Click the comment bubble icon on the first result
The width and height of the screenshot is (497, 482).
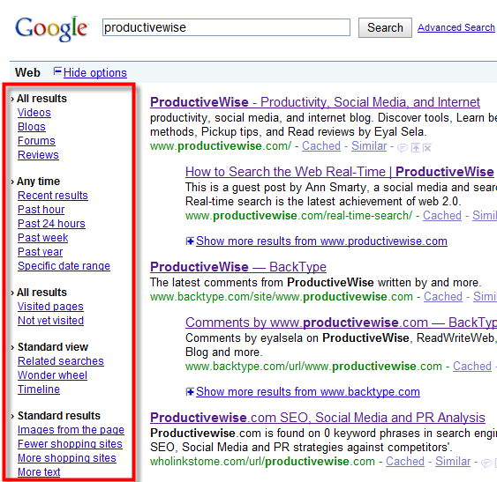tap(403, 147)
